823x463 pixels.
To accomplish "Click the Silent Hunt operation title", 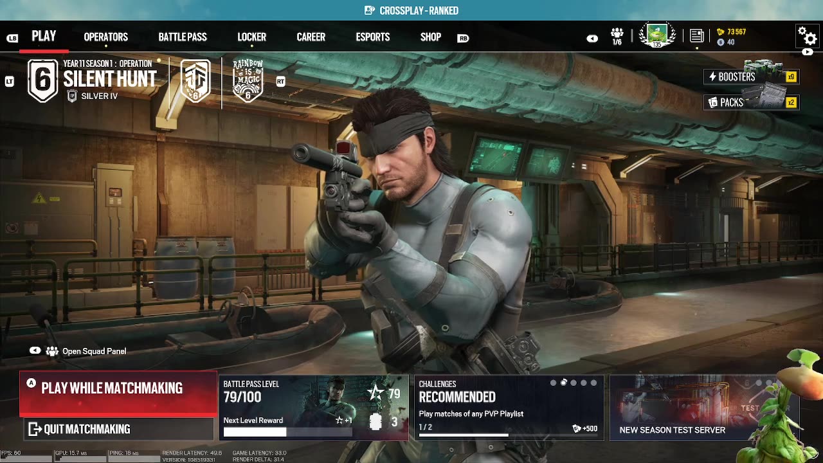I will click(110, 79).
